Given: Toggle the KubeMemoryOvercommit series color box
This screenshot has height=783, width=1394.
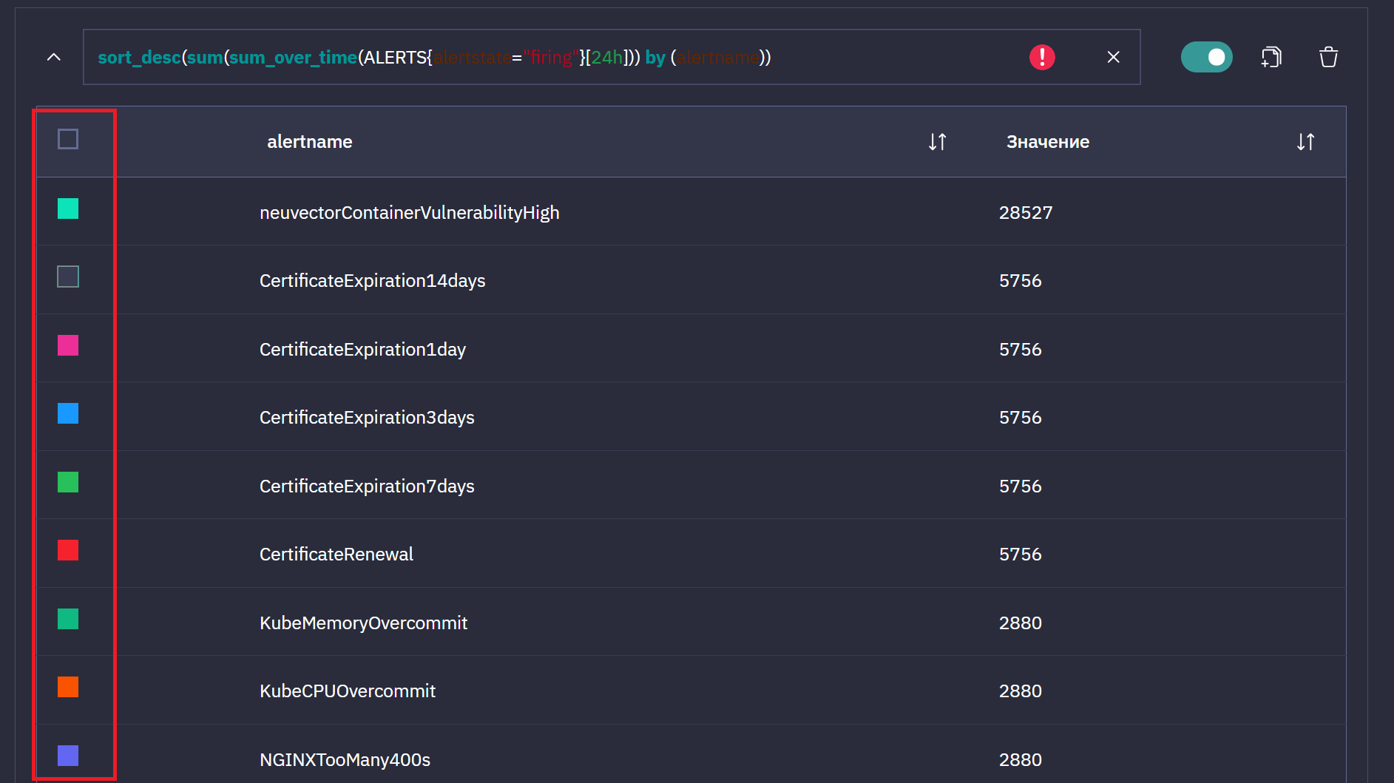Looking at the screenshot, I should coord(68,619).
